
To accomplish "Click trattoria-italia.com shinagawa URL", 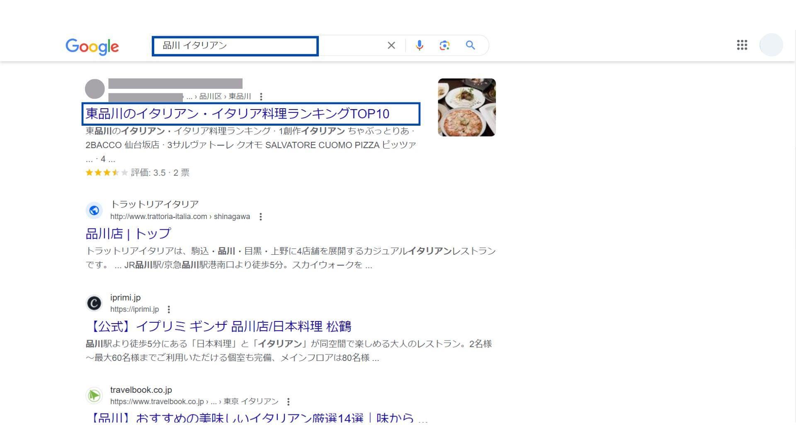I will point(180,217).
